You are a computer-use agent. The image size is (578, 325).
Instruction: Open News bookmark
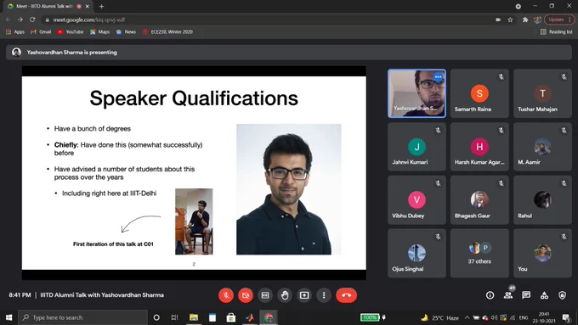(x=126, y=32)
